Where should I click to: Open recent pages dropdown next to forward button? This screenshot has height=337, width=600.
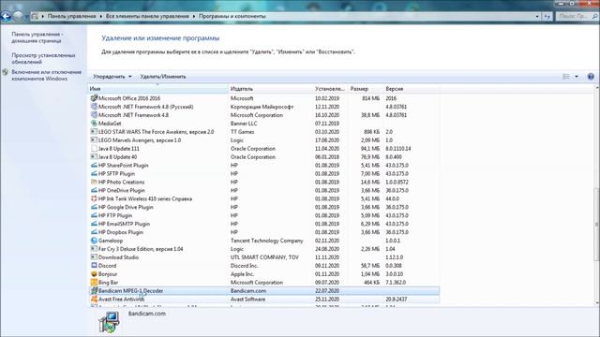tap(27, 17)
